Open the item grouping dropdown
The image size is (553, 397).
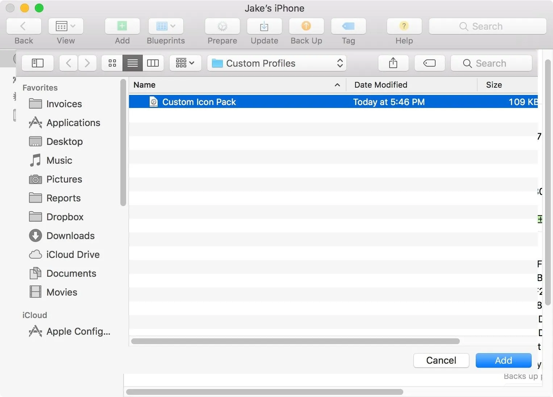[x=185, y=63]
